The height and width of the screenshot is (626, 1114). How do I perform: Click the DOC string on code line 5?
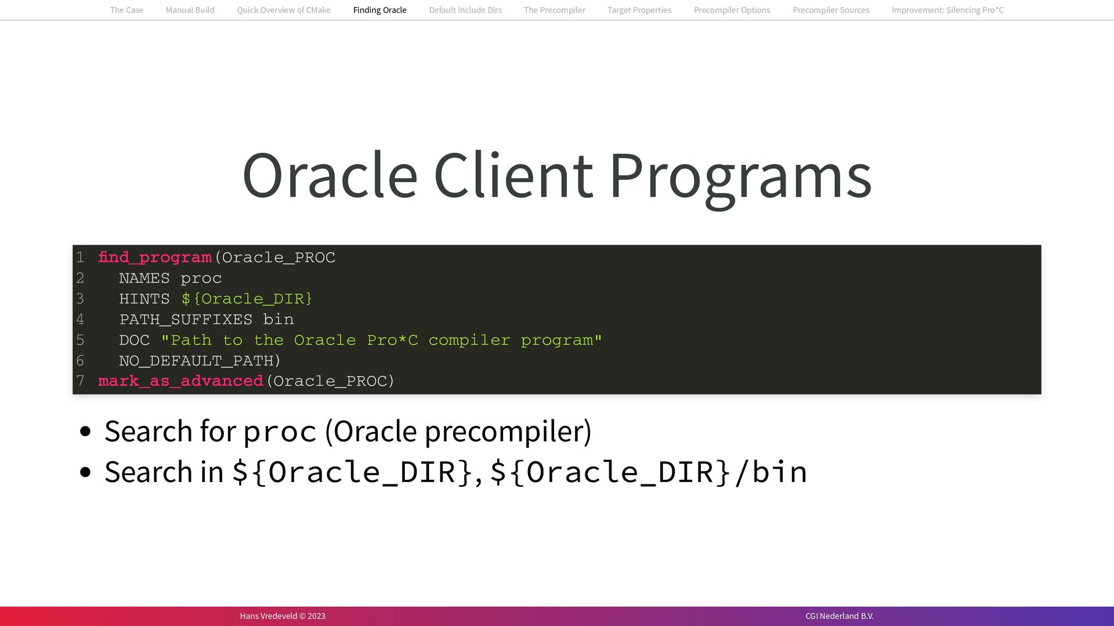tap(382, 340)
